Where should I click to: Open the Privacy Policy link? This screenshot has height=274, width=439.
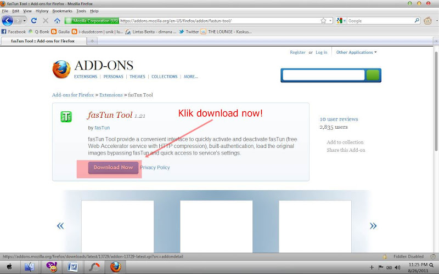pos(155,168)
